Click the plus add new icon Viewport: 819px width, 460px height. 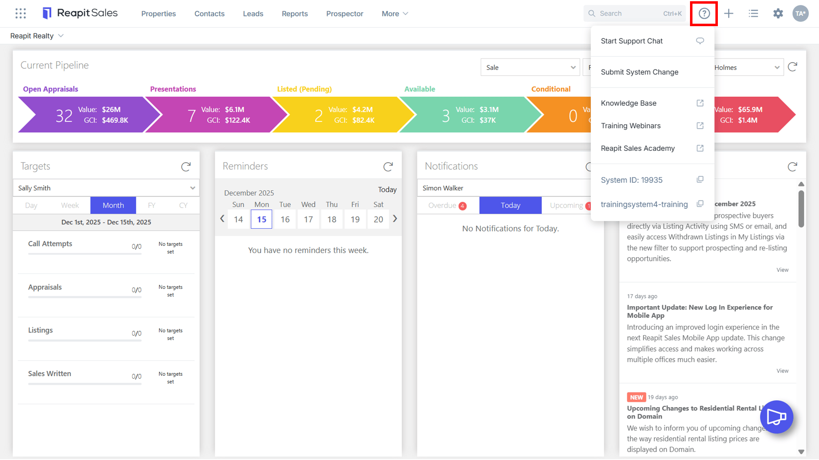pyautogui.click(x=729, y=13)
